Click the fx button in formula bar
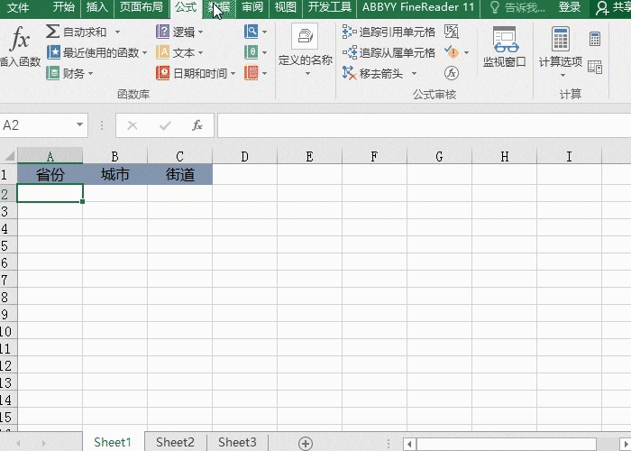 pyautogui.click(x=197, y=125)
